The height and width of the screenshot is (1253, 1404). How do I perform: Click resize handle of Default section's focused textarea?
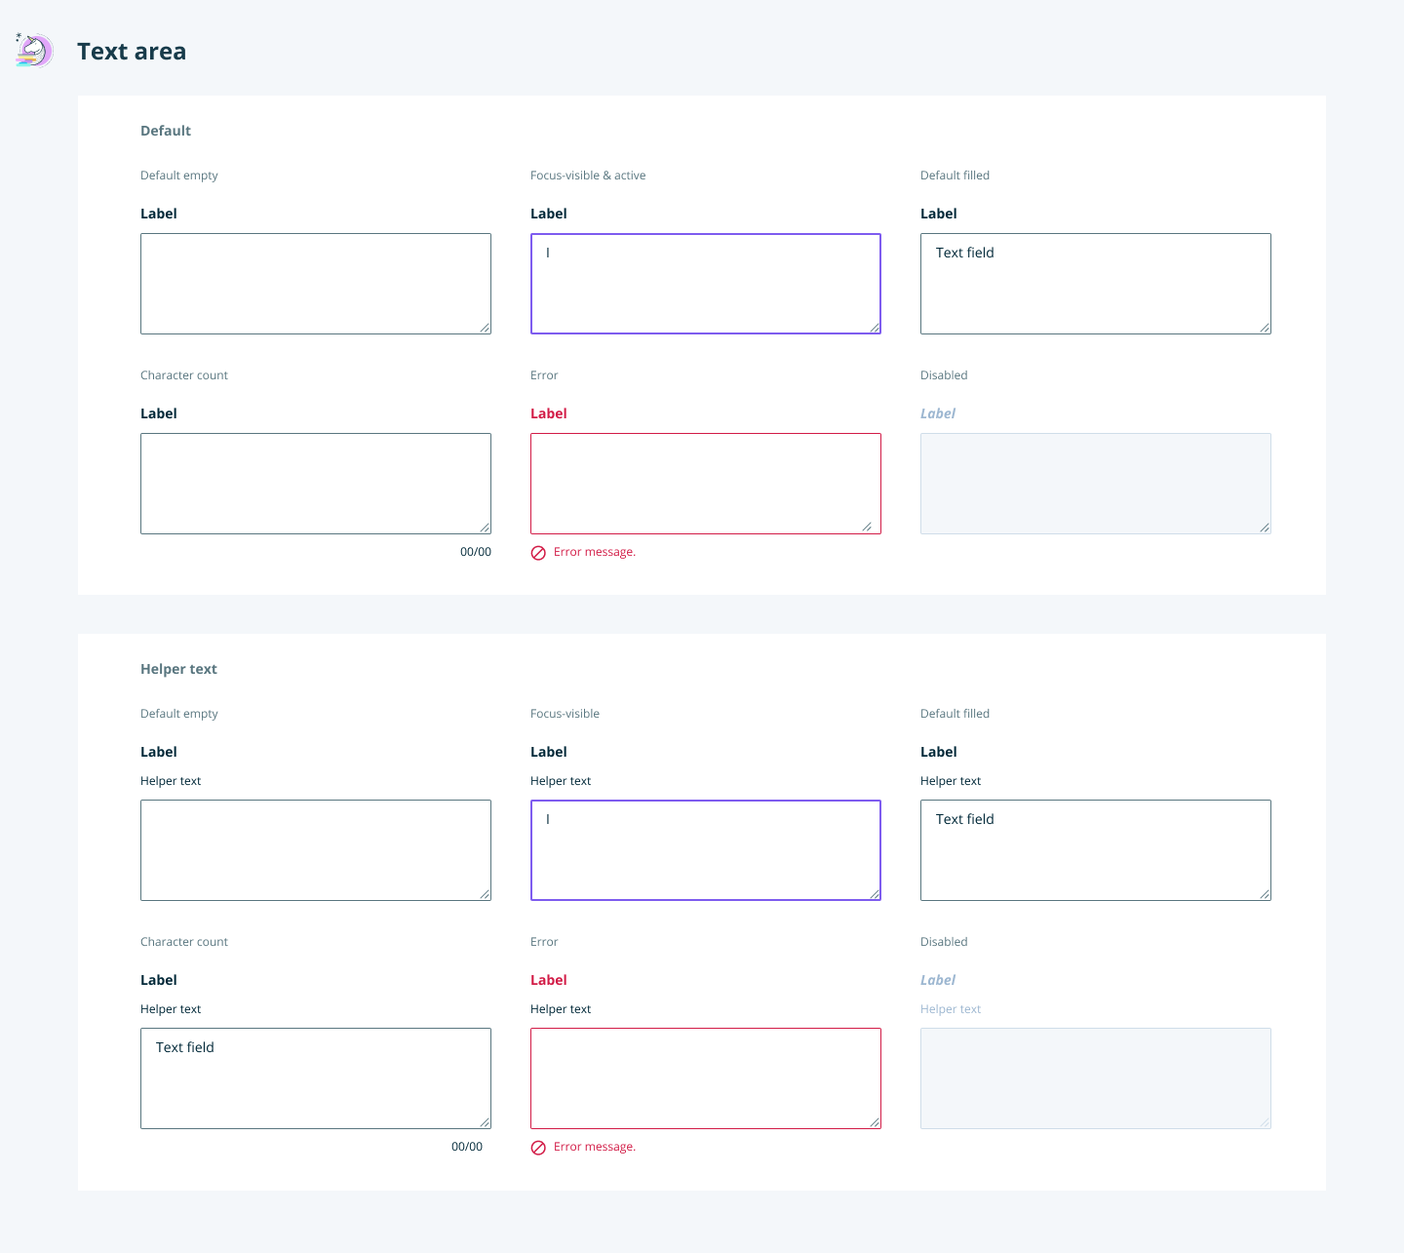(x=875, y=328)
